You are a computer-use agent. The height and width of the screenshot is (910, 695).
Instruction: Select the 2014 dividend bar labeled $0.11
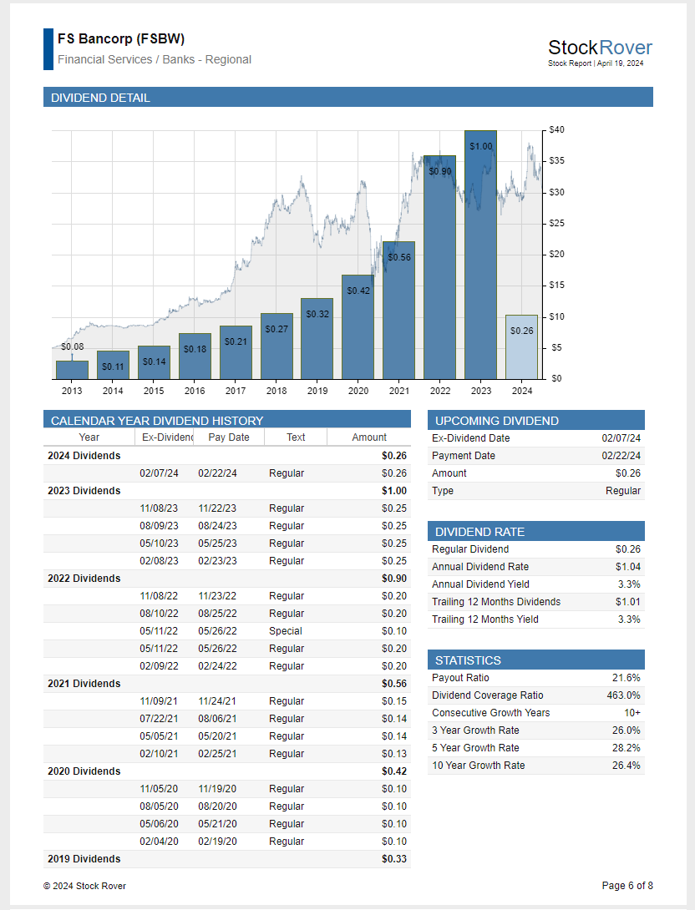click(113, 365)
